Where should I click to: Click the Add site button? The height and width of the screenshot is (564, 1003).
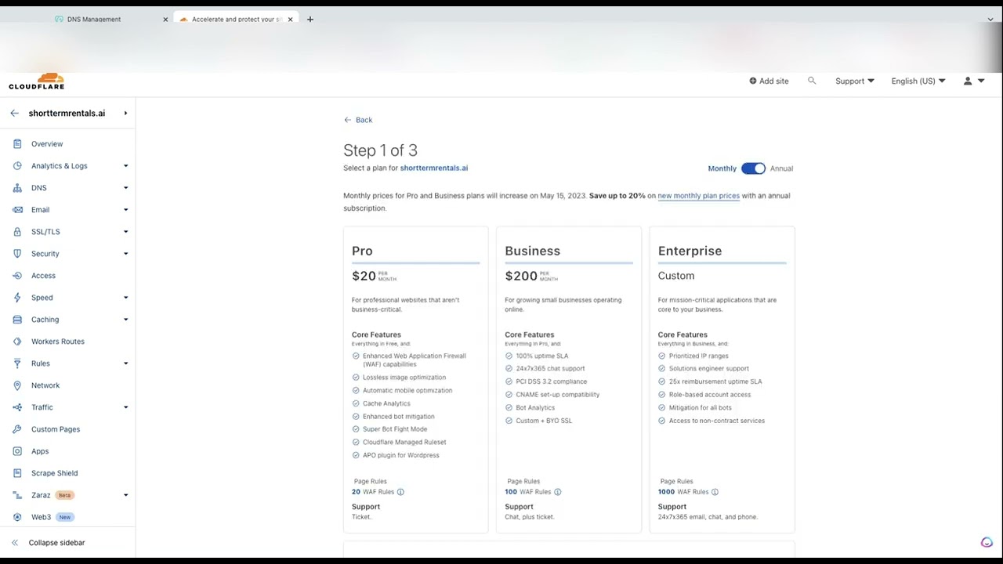click(769, 81)
